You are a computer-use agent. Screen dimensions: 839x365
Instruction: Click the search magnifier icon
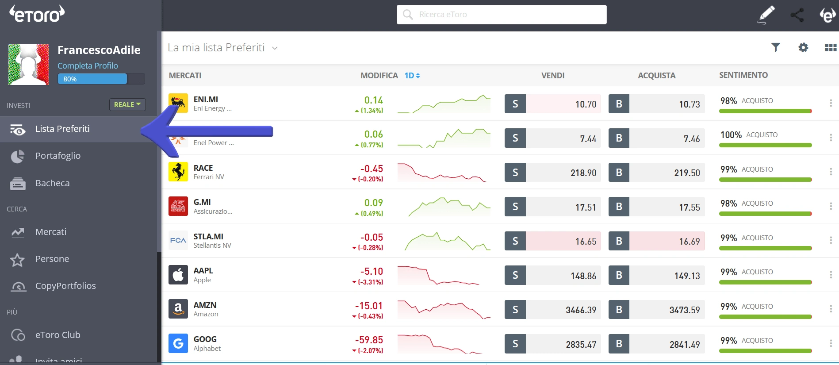click(x=408, y=15)
